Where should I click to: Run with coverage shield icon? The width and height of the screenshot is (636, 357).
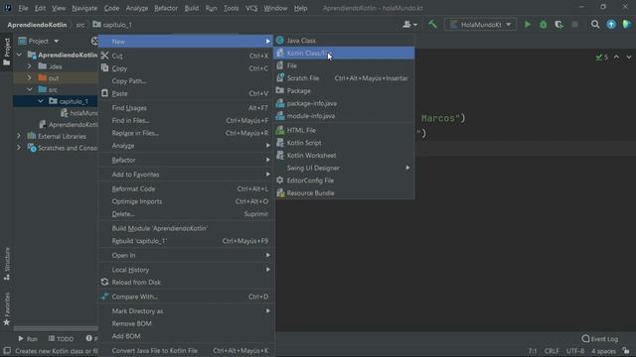[x=558, y=25]
